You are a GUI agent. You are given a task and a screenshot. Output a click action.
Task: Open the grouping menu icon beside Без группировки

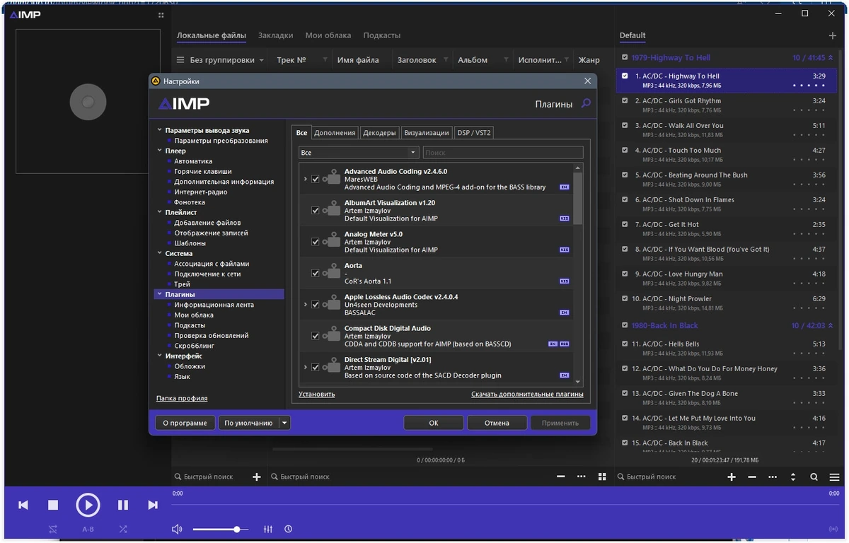tap(180, 60)
